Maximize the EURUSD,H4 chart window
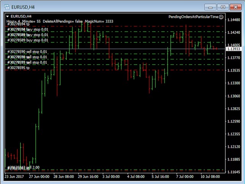The image size is (245, 184). tap(223, 7)
